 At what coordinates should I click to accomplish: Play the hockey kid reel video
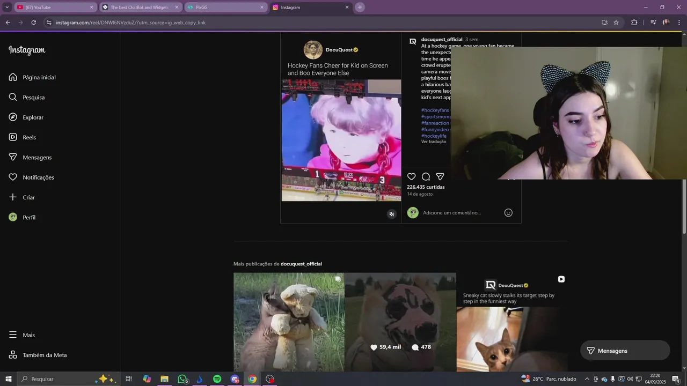(x=341, y=140)
